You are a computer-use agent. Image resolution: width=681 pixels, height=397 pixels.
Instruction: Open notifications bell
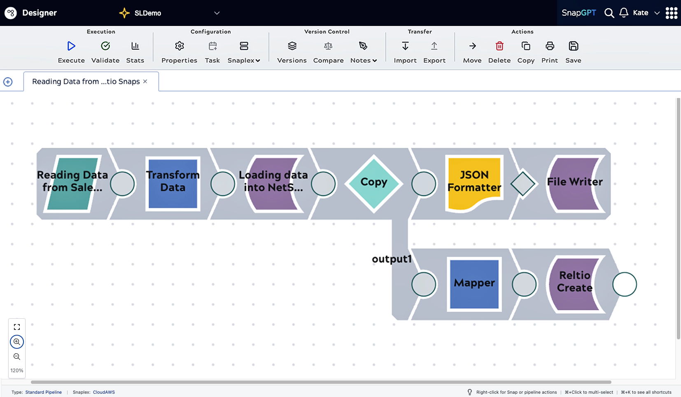click(624, 13)
